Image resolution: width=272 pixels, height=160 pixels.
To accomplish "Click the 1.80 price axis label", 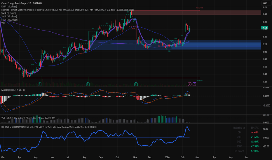I will point(264,59).
